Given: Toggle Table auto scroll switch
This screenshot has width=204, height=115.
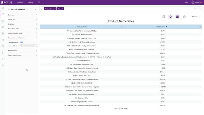Looking at the screenshot, I should point(21,42).
